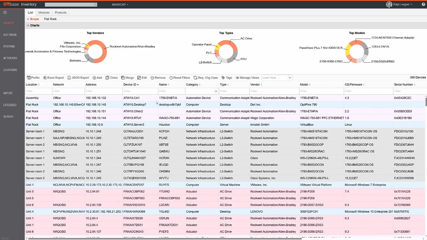The height and width of the screenshot is (240, 427).
Task: Open SOFTWARE in the sidebar
Action: coord(10,35)
